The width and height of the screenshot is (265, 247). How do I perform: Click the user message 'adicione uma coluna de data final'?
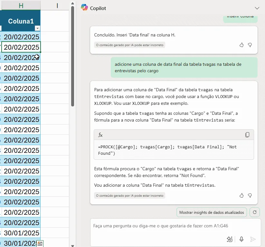184,67
